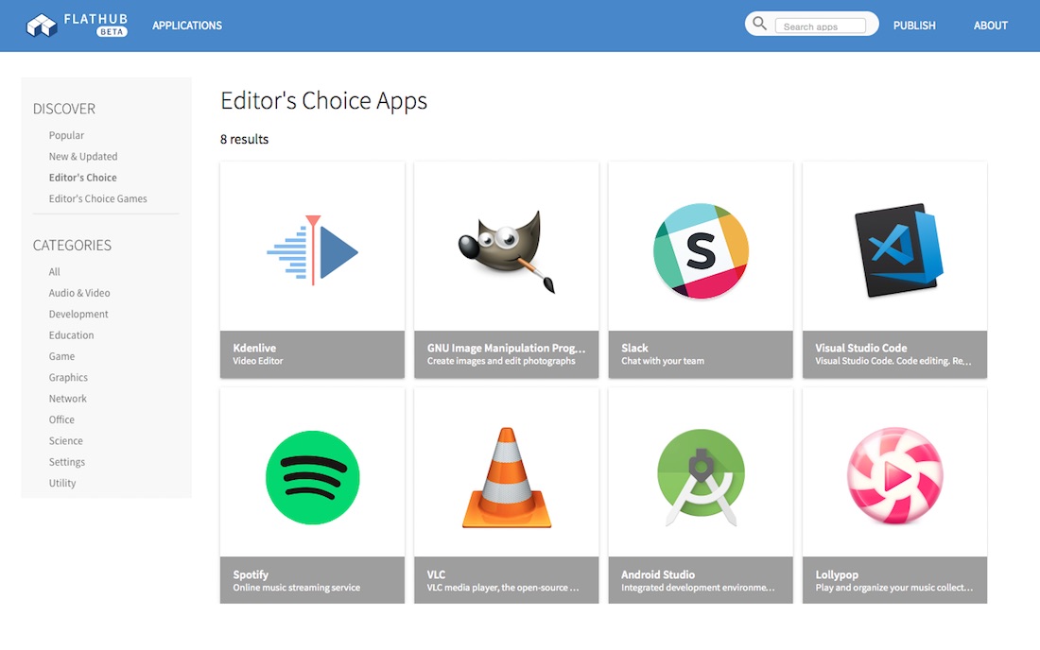Open the Development category

tap(78, 315)
